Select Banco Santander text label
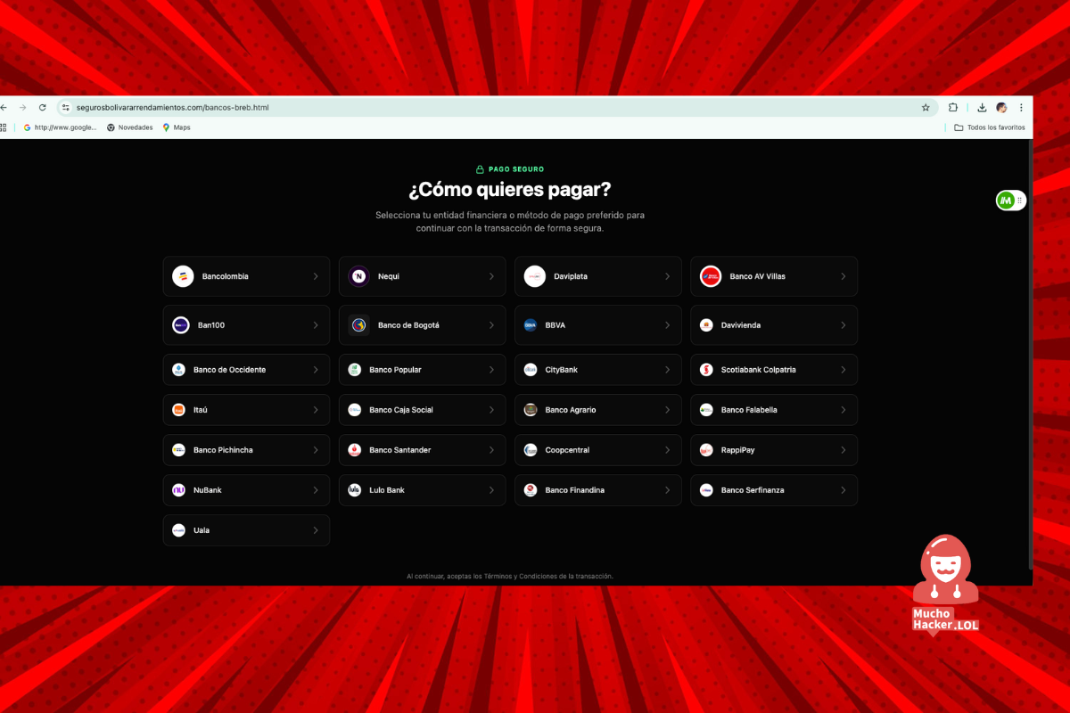1070x713 pixels. click(x=400, y=450)
